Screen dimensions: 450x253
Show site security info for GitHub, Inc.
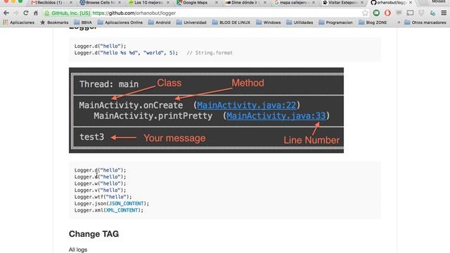click(67, 13)
